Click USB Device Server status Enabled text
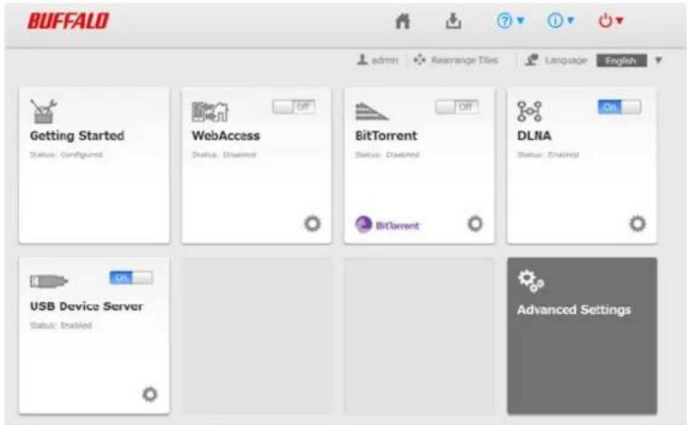The height and width of the screenshot is (425, 687). coord(61,326)
